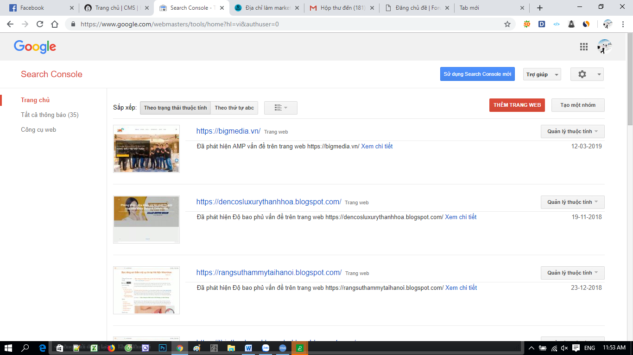Viewport: 633px width, 355px height.
Task: Open https://bigmedia.vn/ property link
Action: (x=228, y=131)
